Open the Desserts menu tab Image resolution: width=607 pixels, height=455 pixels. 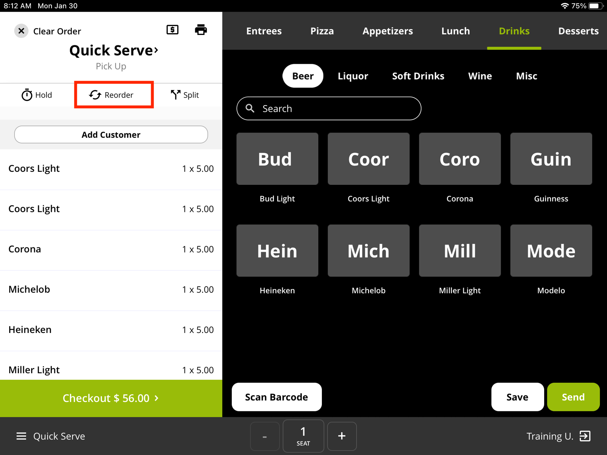(578, 31)
